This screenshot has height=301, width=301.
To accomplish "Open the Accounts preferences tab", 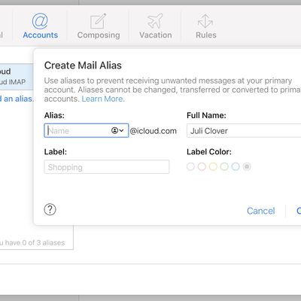I will click(40, 26).
